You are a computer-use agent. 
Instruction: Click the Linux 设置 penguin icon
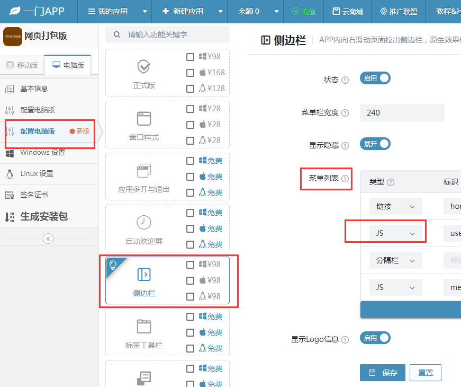[x=10, y=174]
